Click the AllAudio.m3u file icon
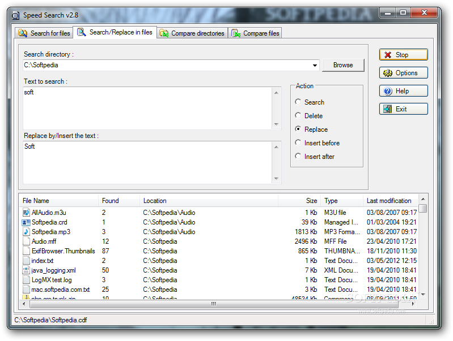453x341 pixels. (26, 213)
